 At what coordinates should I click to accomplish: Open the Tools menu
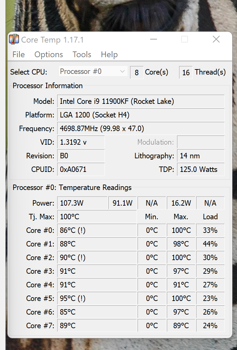[x=82, y=54]
